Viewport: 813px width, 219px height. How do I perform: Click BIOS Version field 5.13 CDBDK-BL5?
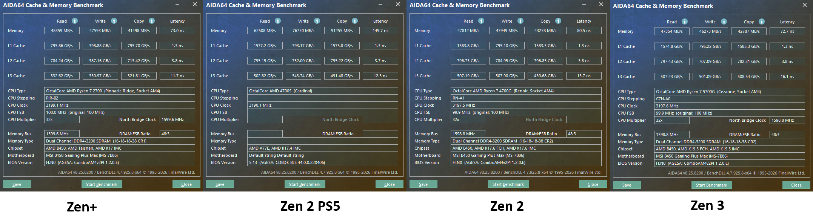(323, 162)
